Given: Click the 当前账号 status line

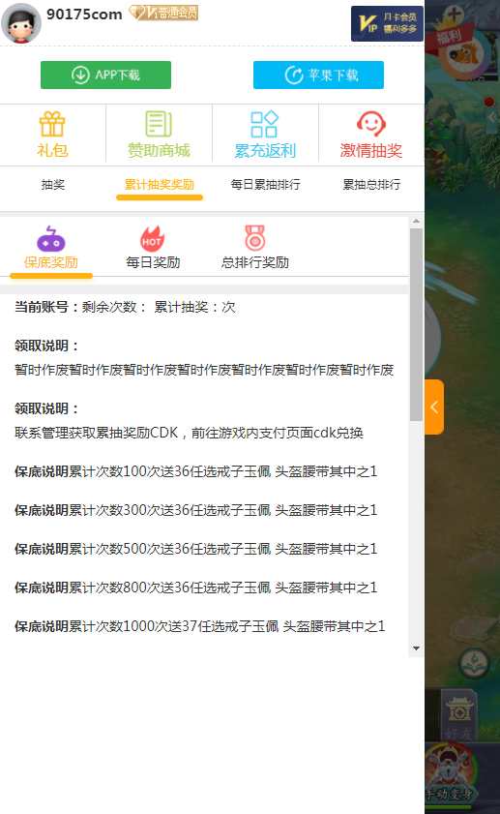Looking at the screenshot, I should (125, 308).
